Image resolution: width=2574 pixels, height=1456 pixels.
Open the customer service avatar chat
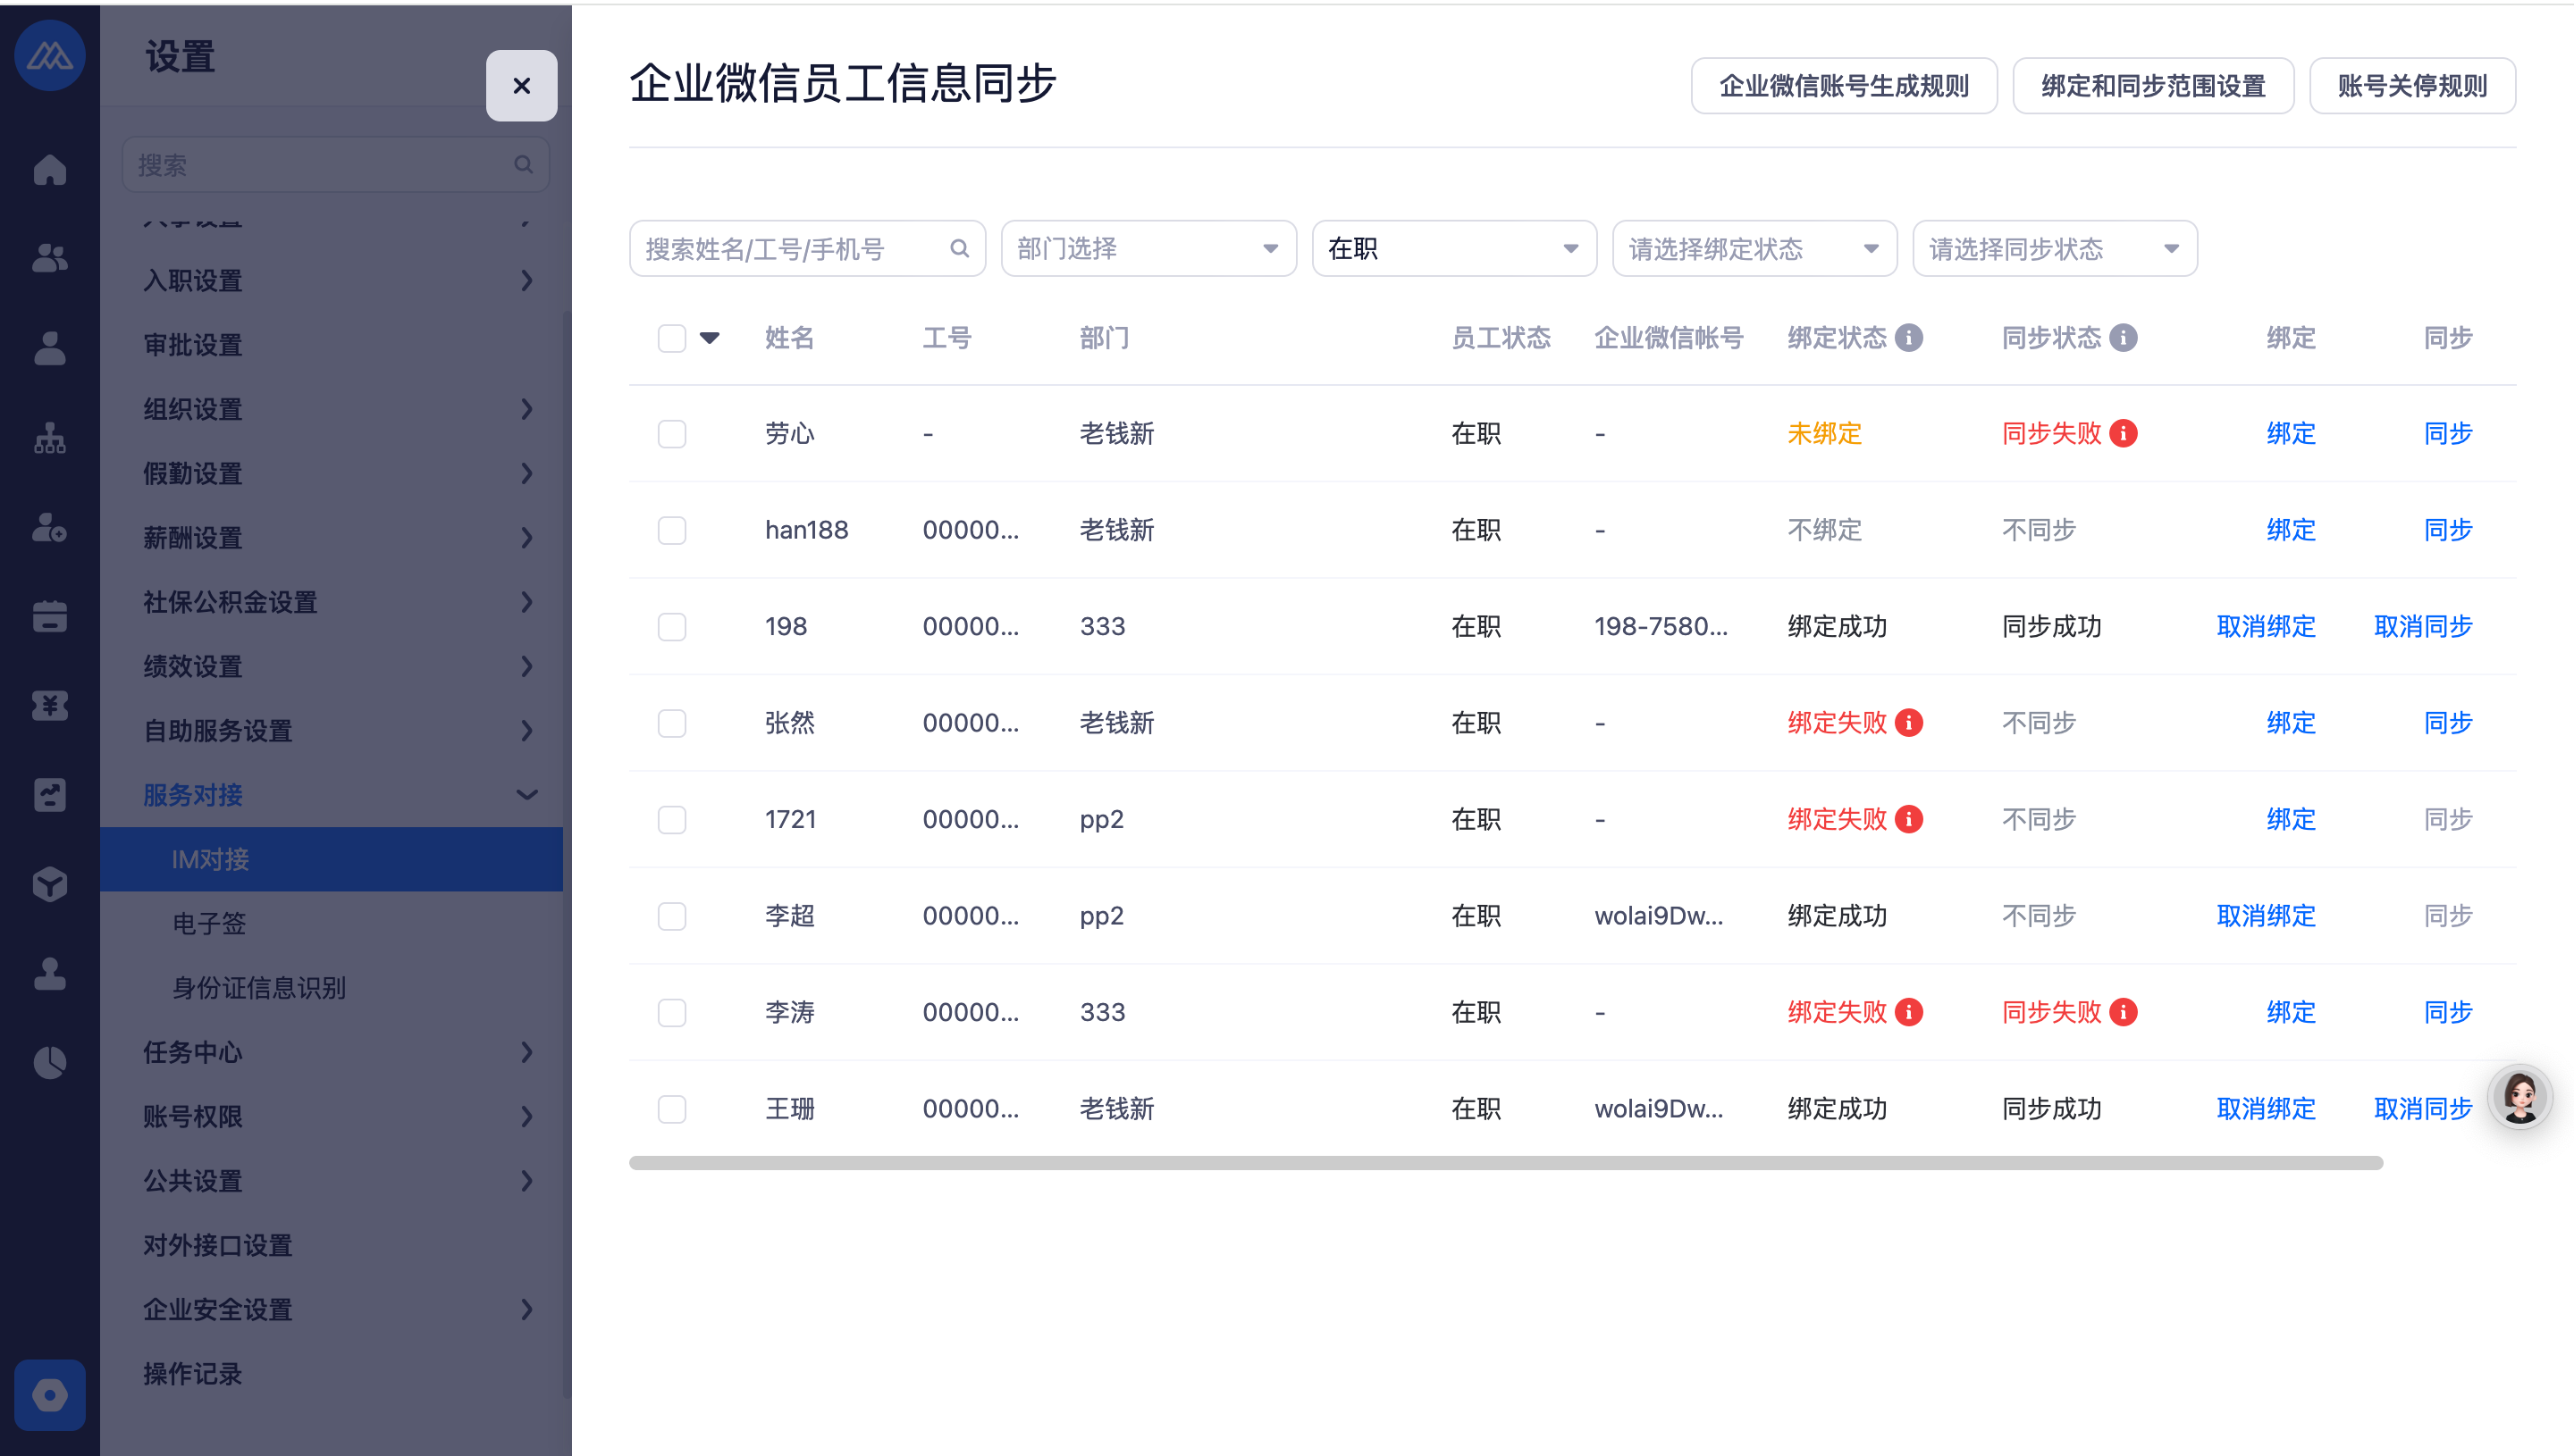2519,1097
